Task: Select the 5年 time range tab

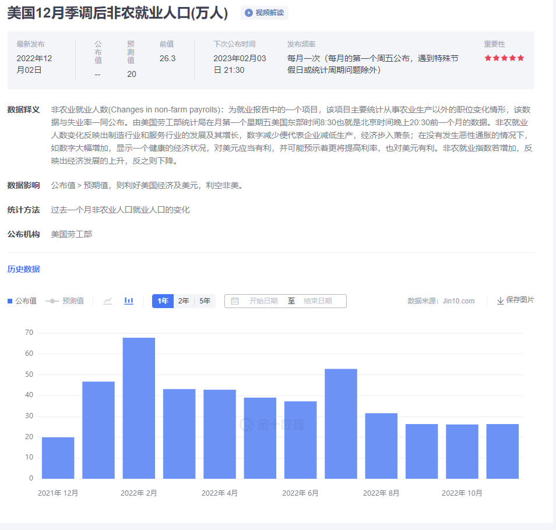Action: pyautogui.click(x=205, y=301)
